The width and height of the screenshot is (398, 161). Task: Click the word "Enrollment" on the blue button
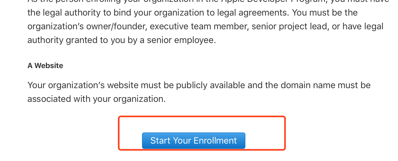click(x=215, y=141)
